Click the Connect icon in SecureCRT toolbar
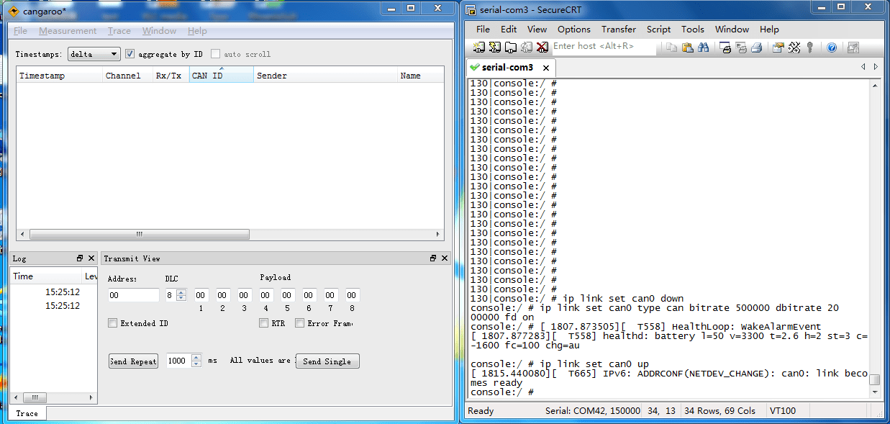 480,48
